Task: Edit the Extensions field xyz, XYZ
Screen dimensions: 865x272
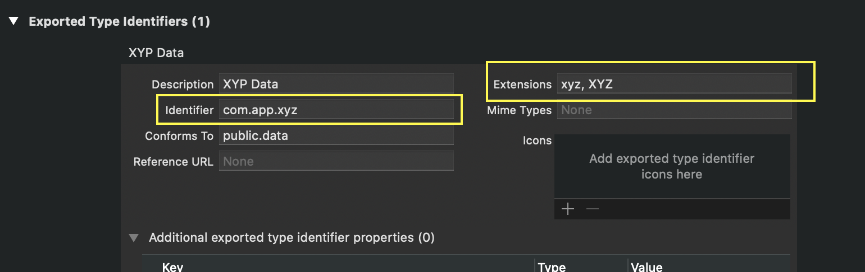Action: [x=674, y=84]
